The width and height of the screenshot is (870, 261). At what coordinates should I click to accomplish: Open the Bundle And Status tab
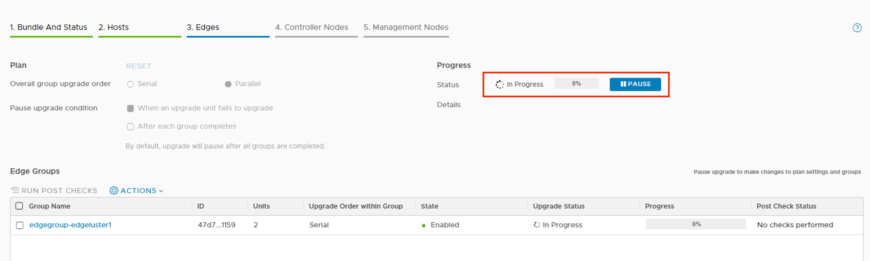[49, 27]
